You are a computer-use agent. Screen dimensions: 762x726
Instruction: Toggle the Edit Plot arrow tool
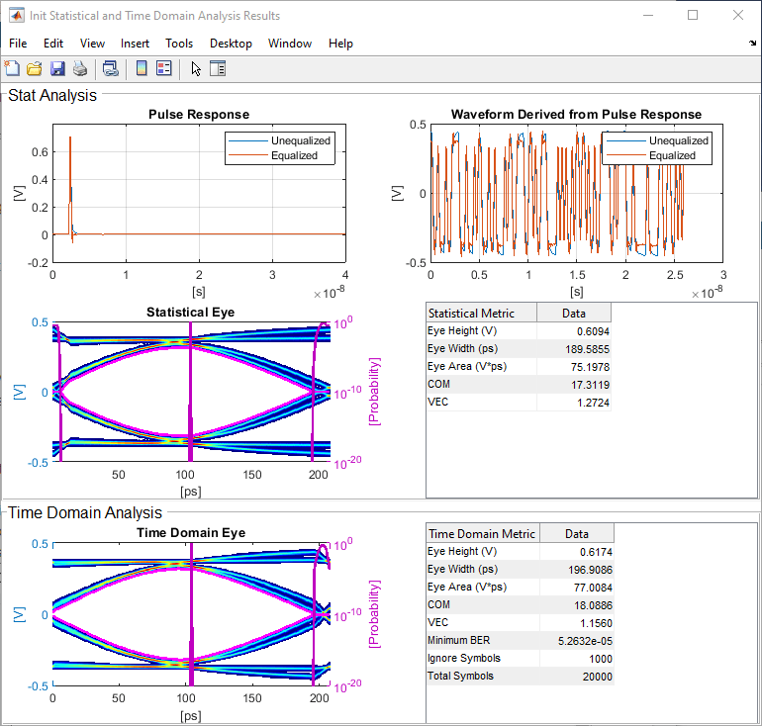click(196, 68)
